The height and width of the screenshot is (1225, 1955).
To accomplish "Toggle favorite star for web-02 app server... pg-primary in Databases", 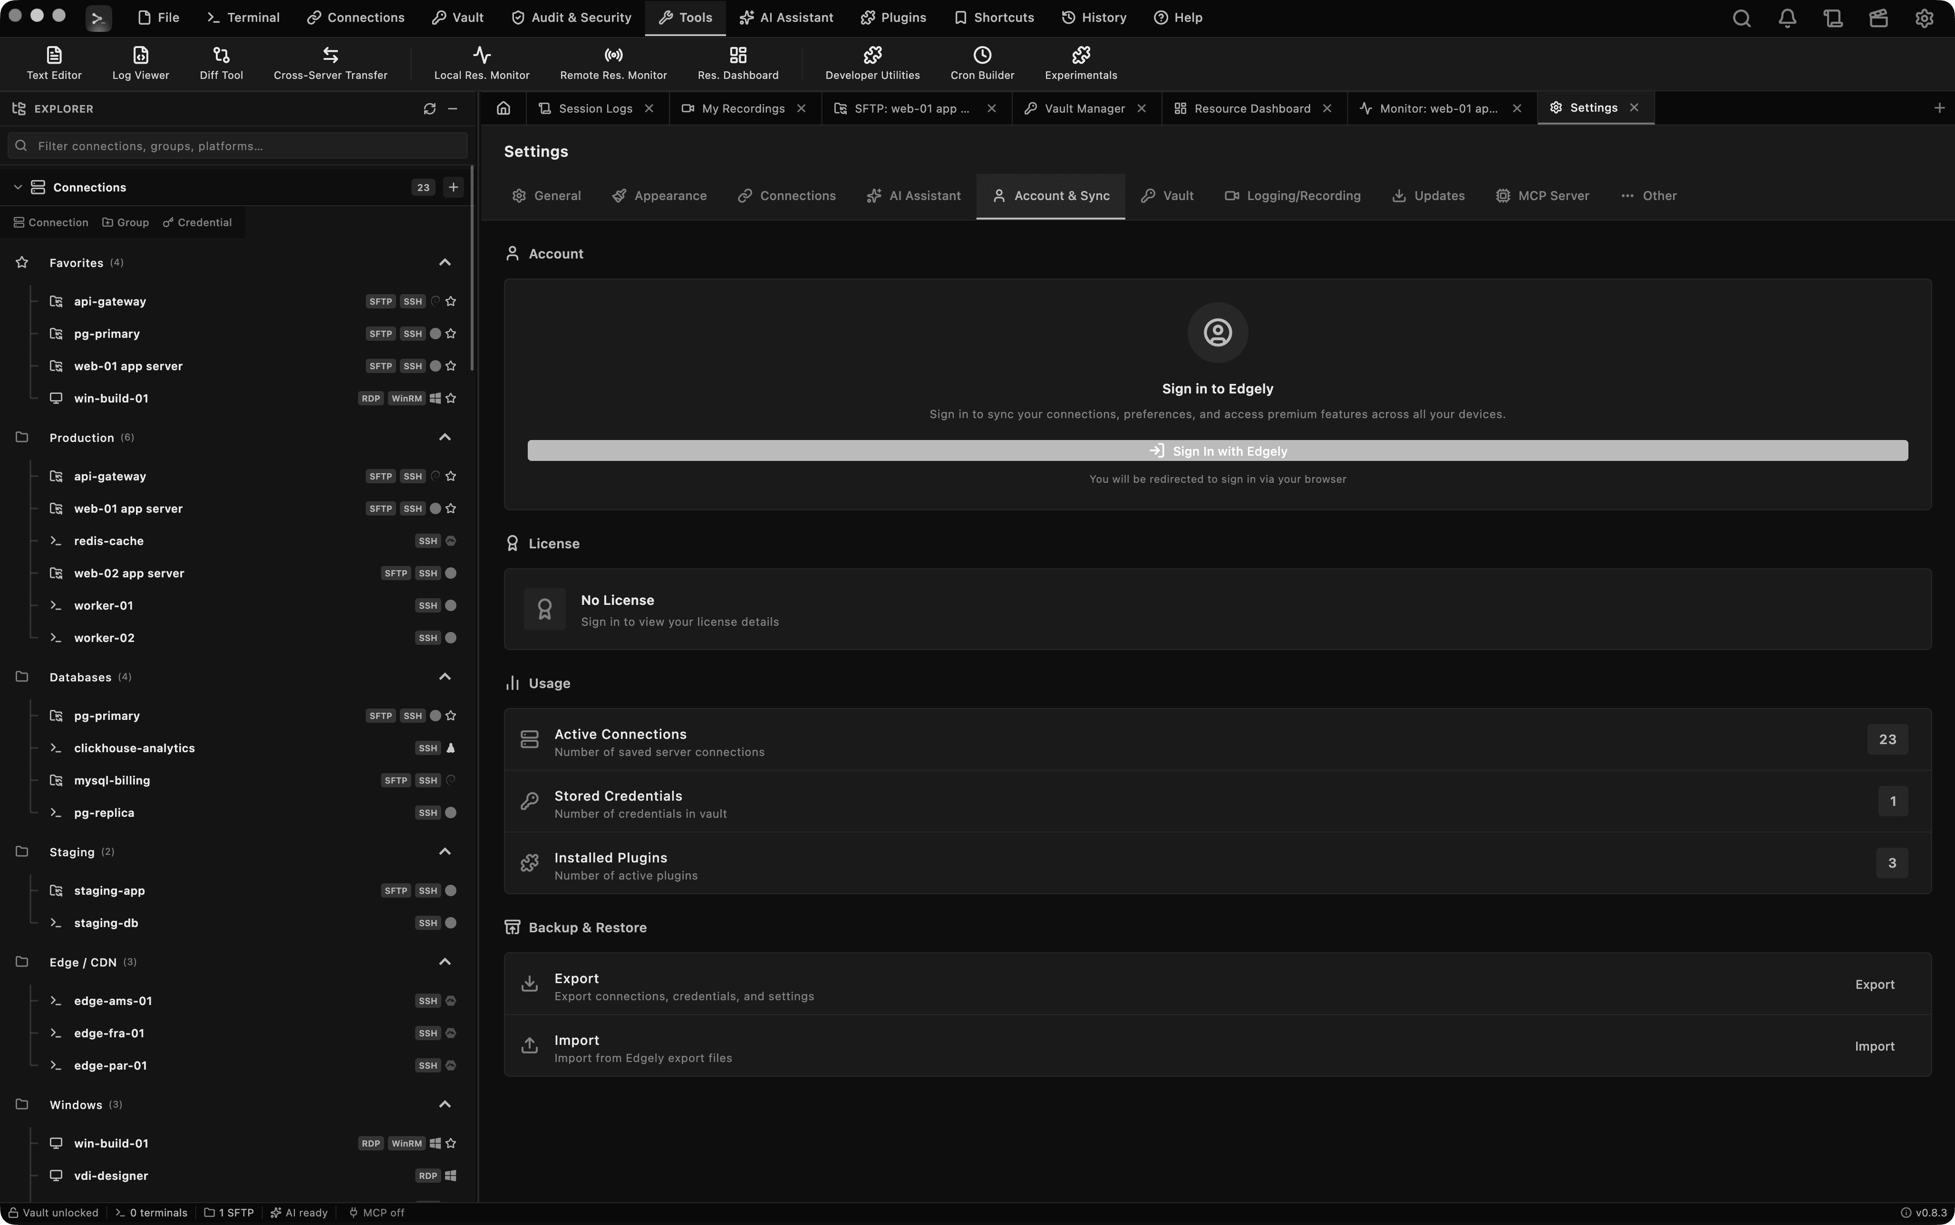I will 451,716.
